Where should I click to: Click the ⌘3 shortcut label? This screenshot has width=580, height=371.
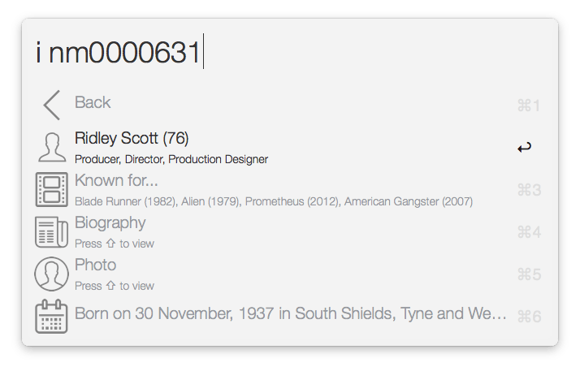[529, 190]
